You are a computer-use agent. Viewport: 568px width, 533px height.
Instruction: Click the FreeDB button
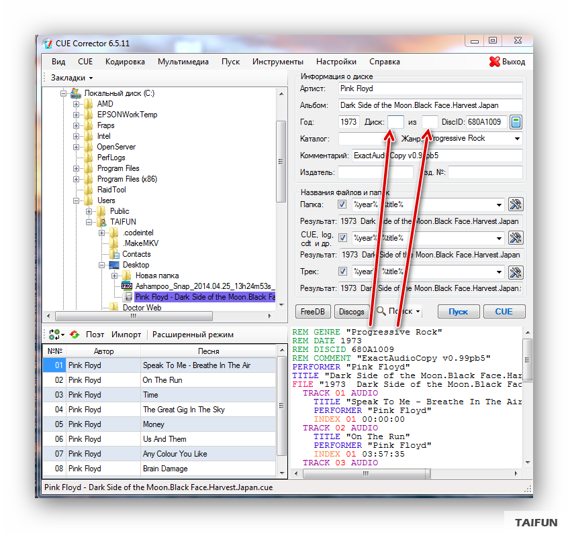tap(312, 312)
